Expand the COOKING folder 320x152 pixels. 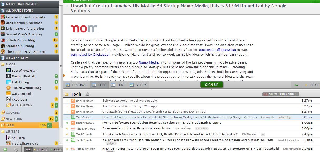click(x=3, y=113)
